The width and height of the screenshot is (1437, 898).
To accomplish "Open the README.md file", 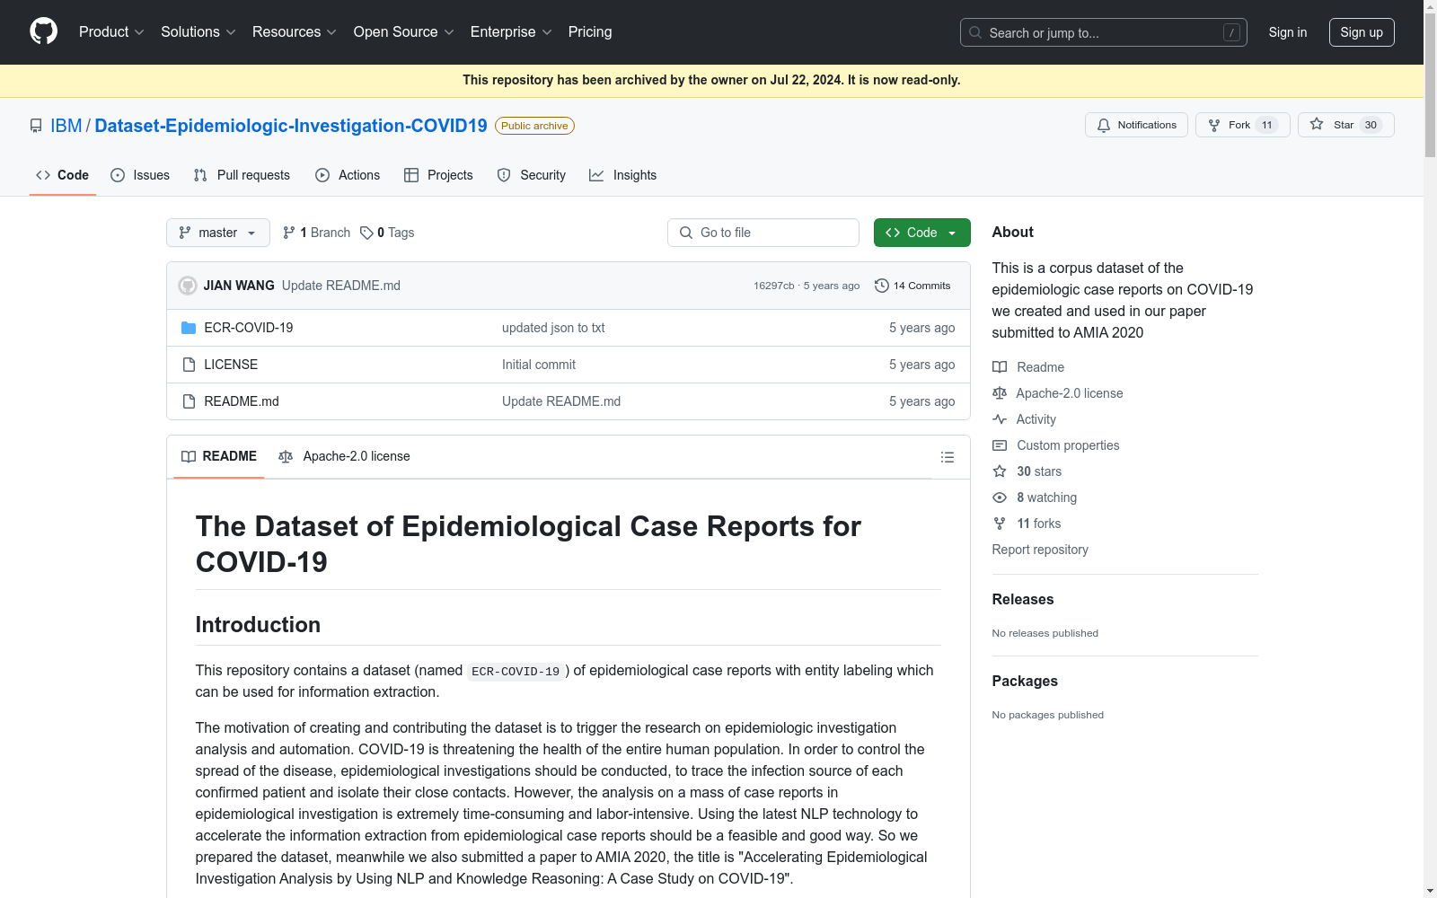I will click(x=242, y=401).
